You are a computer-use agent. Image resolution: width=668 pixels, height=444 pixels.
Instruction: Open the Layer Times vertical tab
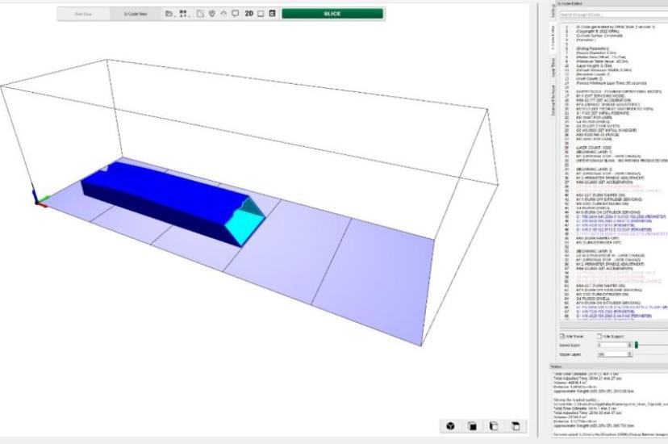click(553, 67)
